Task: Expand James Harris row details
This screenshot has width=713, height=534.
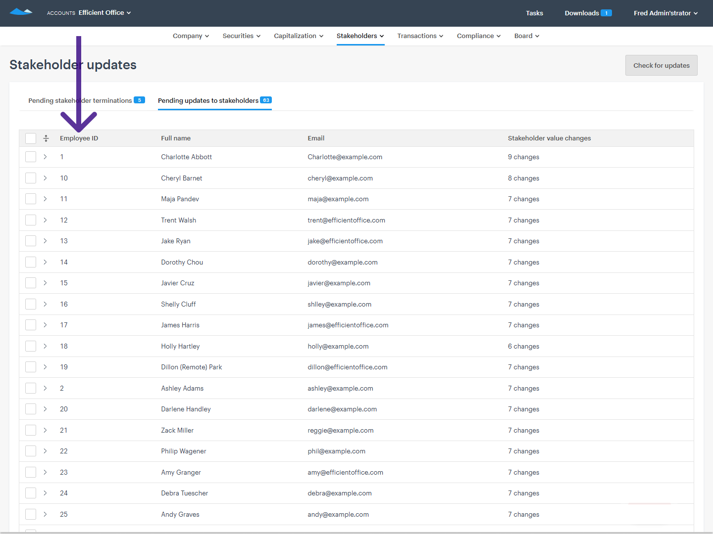Action: tap(45, 325)
